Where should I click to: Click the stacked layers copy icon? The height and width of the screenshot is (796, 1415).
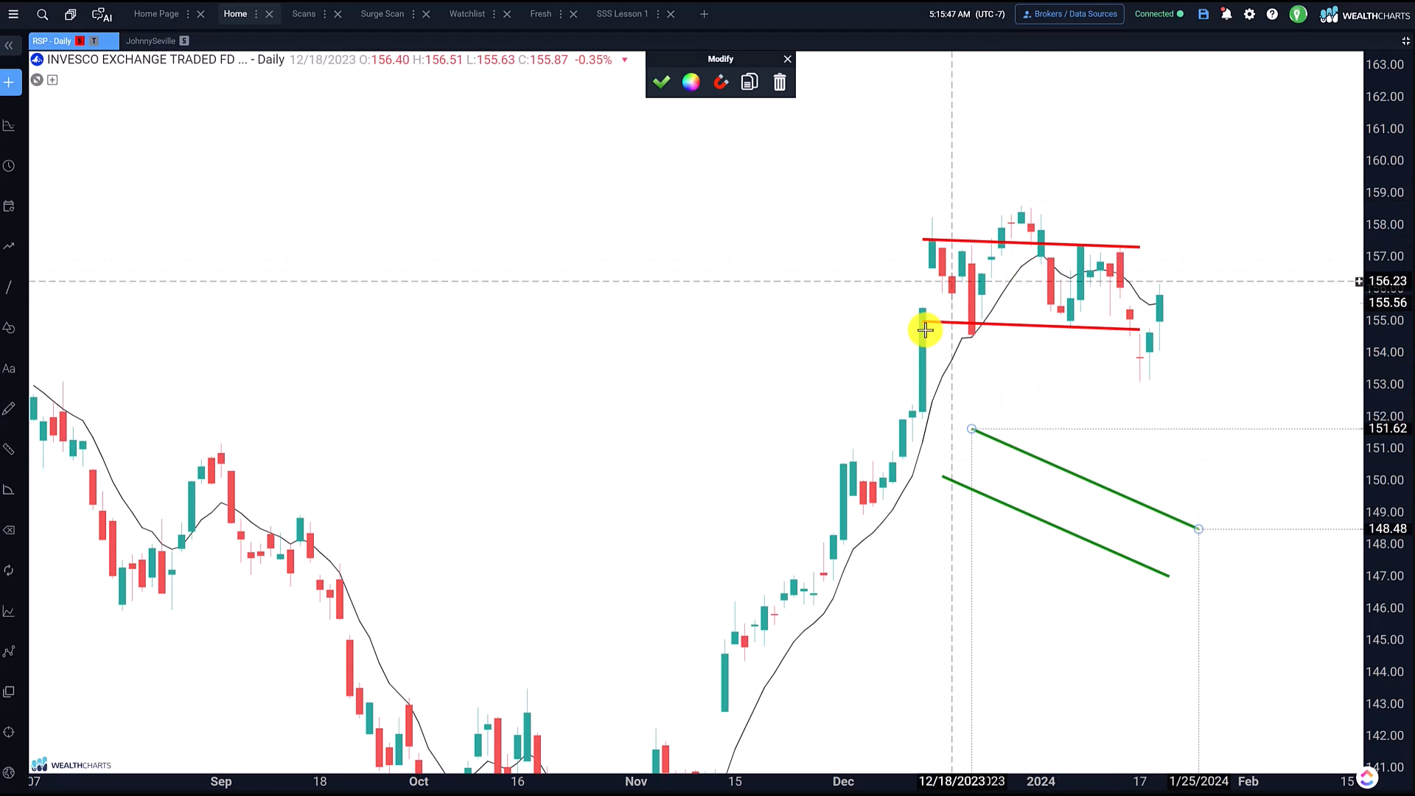tap(9, 691)
